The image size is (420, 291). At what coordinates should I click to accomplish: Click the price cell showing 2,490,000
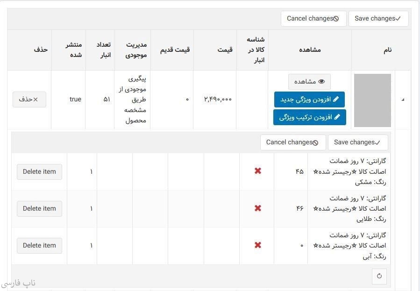click(x=218, y=99)
